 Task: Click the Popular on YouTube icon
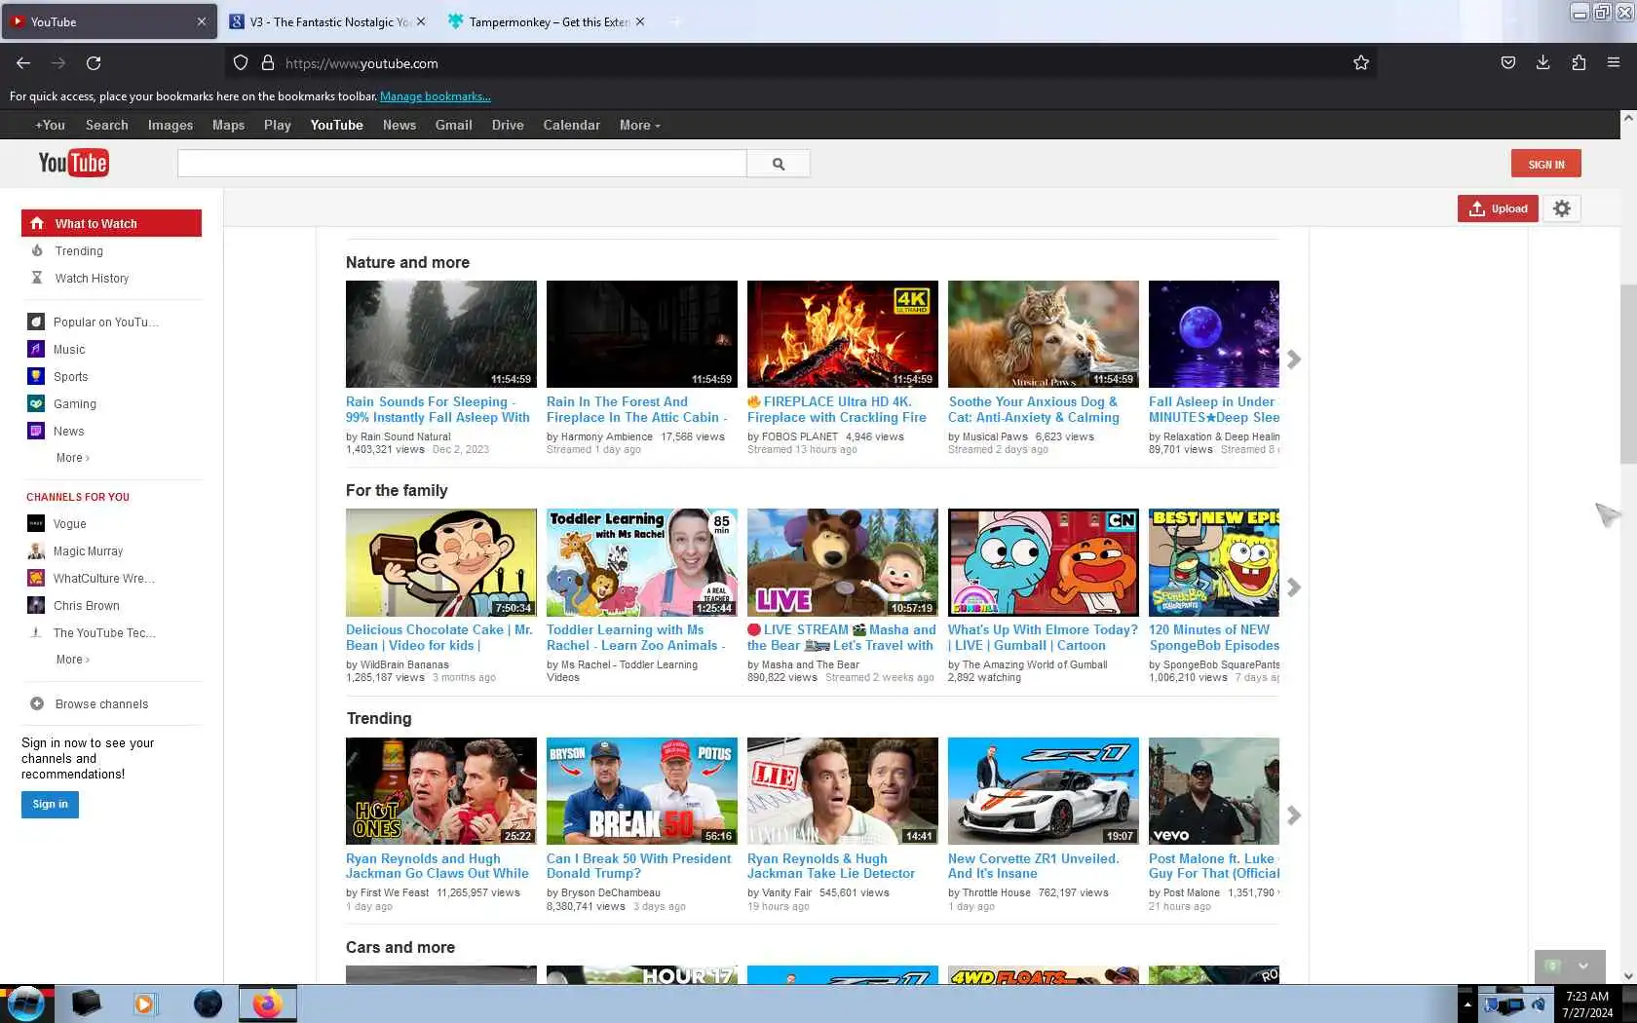[36, 322]
